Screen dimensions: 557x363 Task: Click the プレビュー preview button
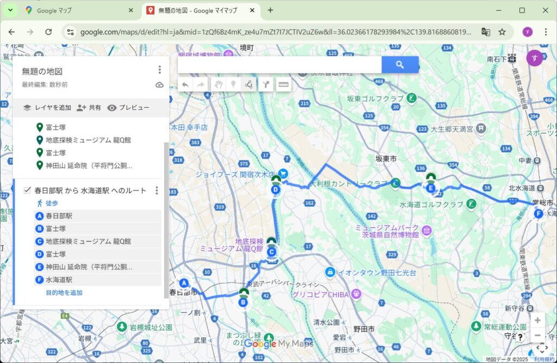128,108
